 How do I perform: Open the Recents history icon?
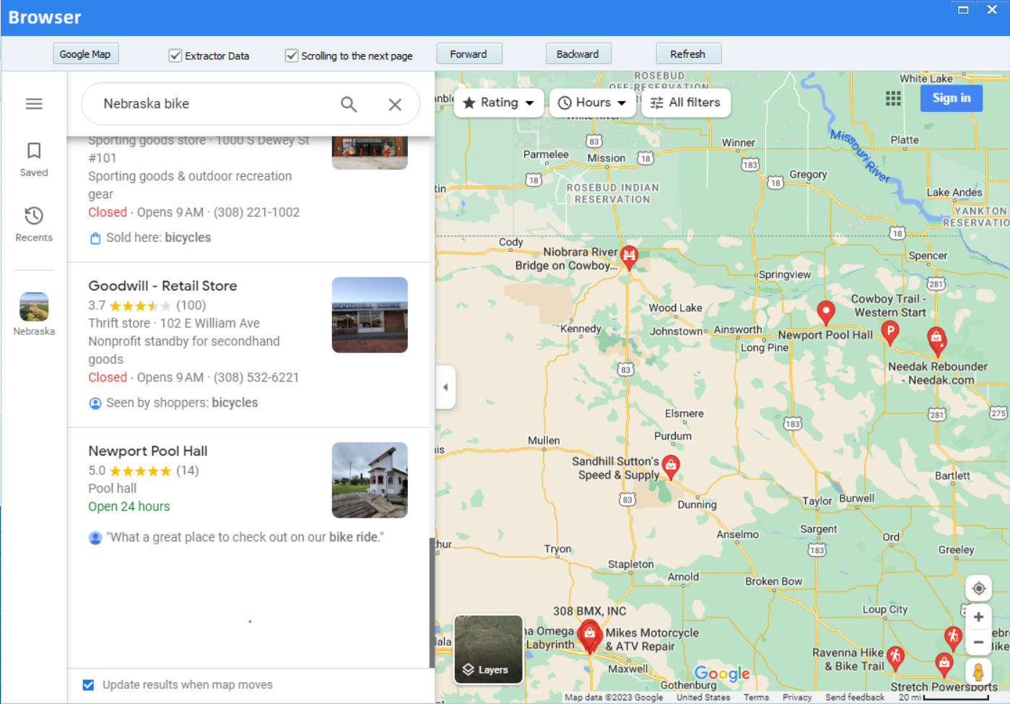tap(34, 216)
